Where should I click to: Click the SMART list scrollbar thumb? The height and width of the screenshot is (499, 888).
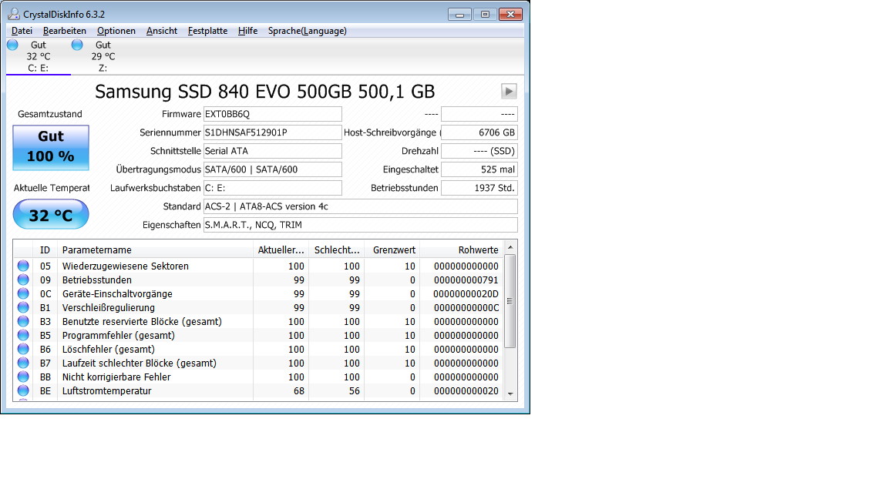click(x=510, y=301)
